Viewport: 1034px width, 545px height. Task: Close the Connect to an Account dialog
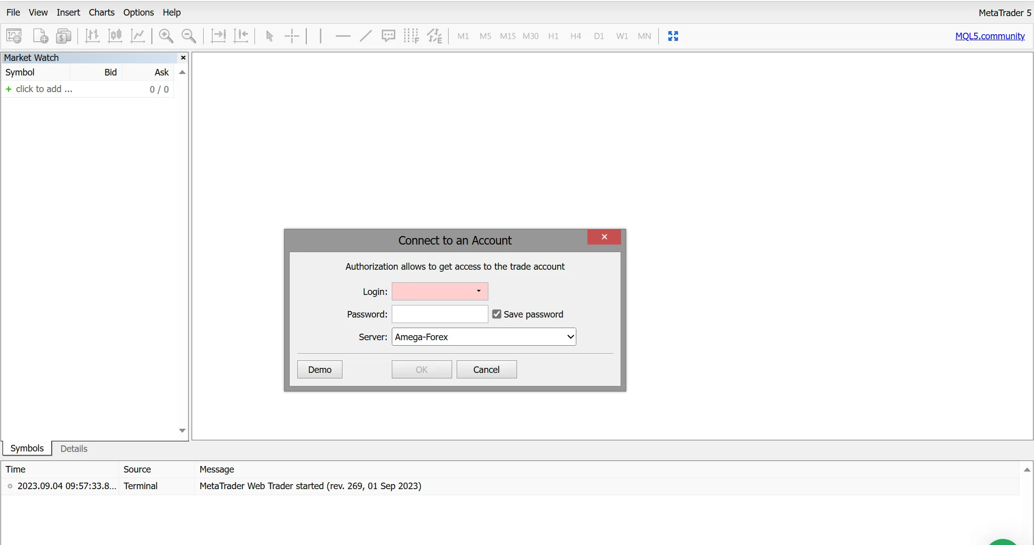click(604, 237)
